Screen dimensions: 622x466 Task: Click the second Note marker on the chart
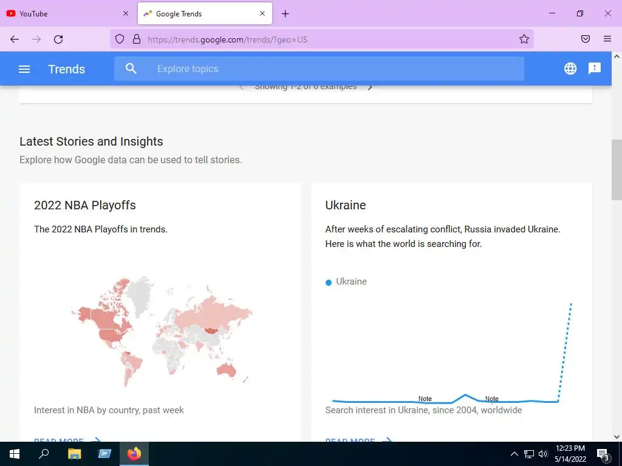(492, 399)
